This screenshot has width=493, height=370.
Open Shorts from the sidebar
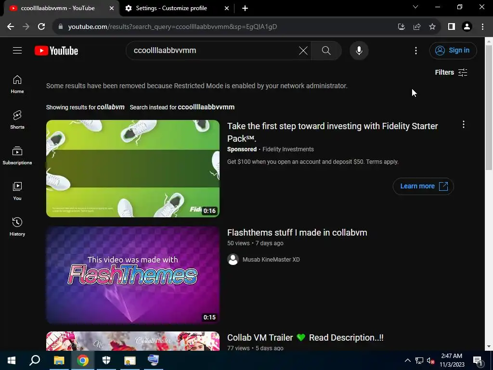pos(17,120)
